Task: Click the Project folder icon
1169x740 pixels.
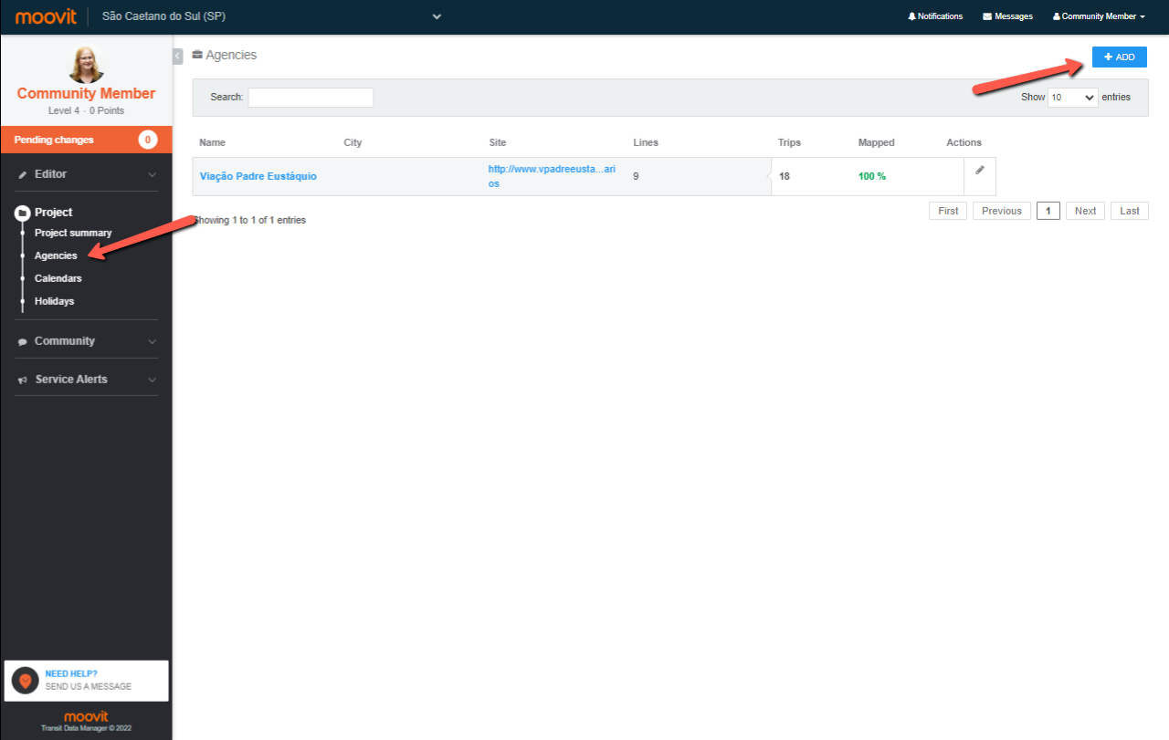Action: pos(23,213)
